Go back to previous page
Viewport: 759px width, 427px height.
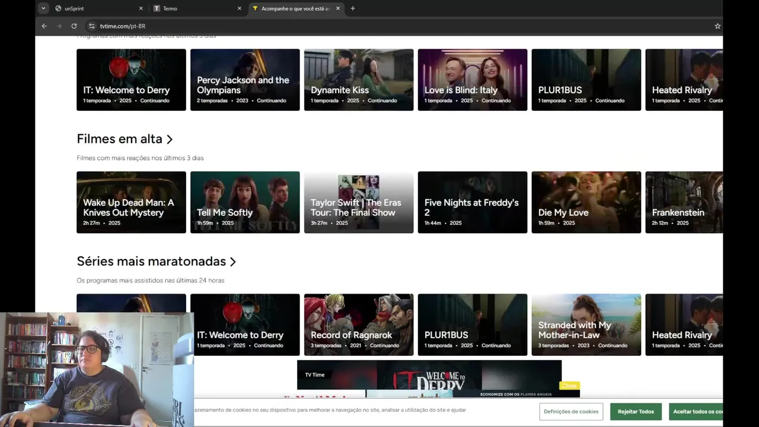(44, 26)
